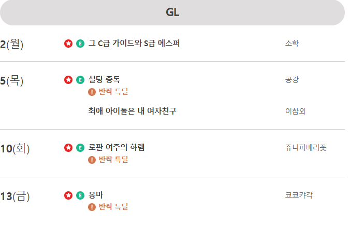Click the 반짝 특딜 label under 설탕 중독

(113, 92)
